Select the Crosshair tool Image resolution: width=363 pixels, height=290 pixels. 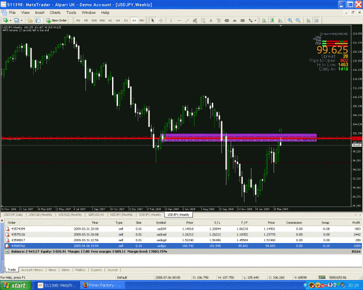click(161, 20)
